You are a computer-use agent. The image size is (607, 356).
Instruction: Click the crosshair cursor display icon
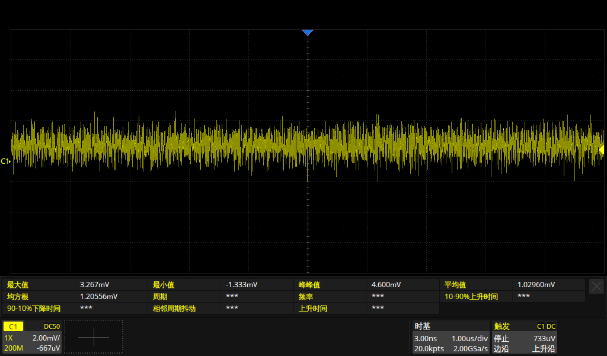click(x=93, y=337)
